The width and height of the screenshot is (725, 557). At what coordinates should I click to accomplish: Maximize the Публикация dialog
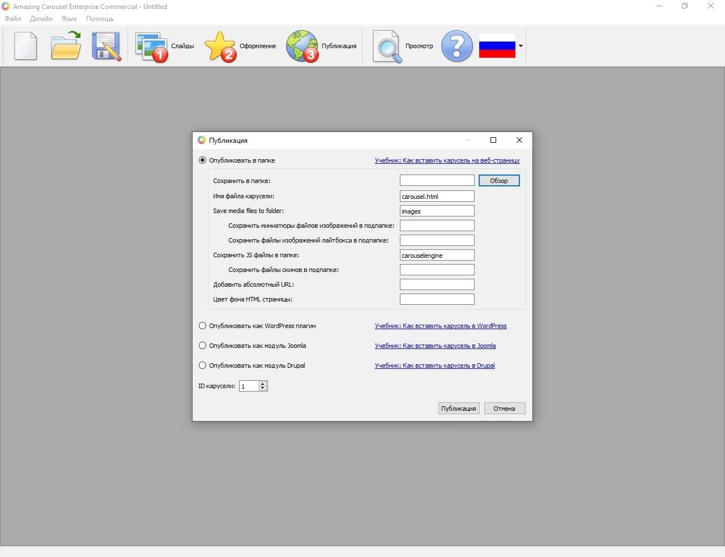click(x=493, y=140)
